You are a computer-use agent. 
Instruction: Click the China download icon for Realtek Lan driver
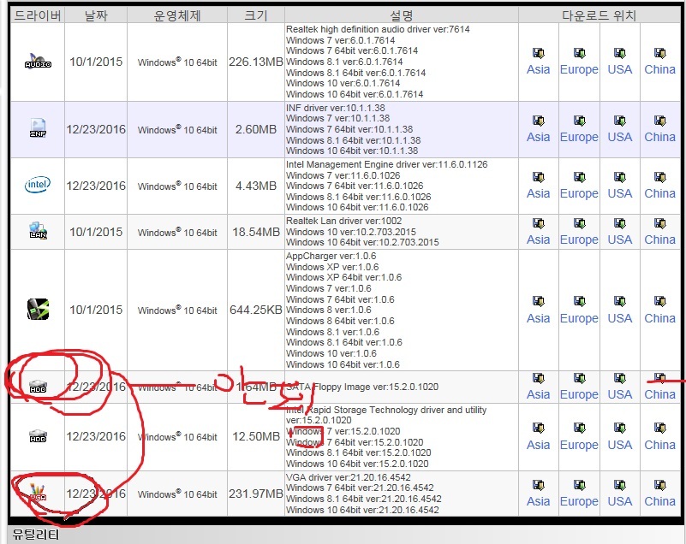pyautogui.click(x=659, y=223)
